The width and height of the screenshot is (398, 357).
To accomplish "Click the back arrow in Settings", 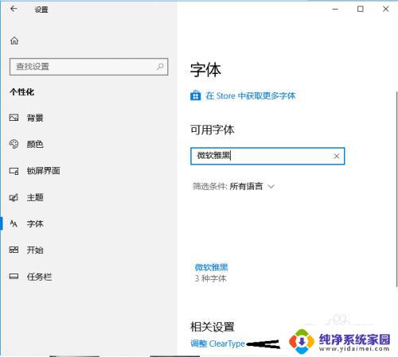I will coord(14,9).
